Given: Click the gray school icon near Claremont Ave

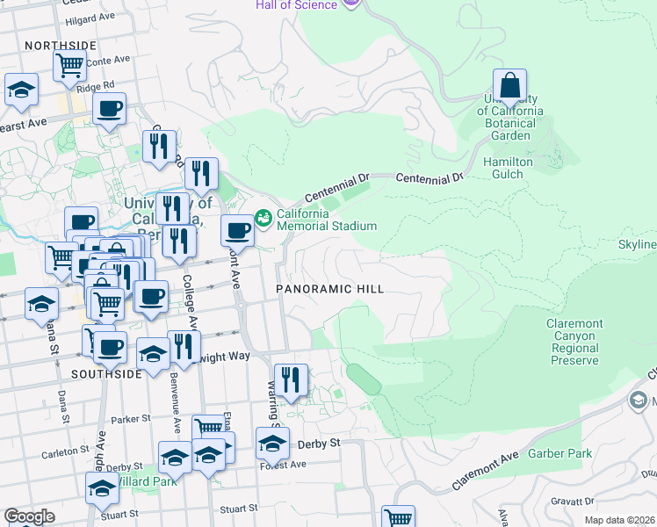Looking at the screenshot, I should [639, 401].
